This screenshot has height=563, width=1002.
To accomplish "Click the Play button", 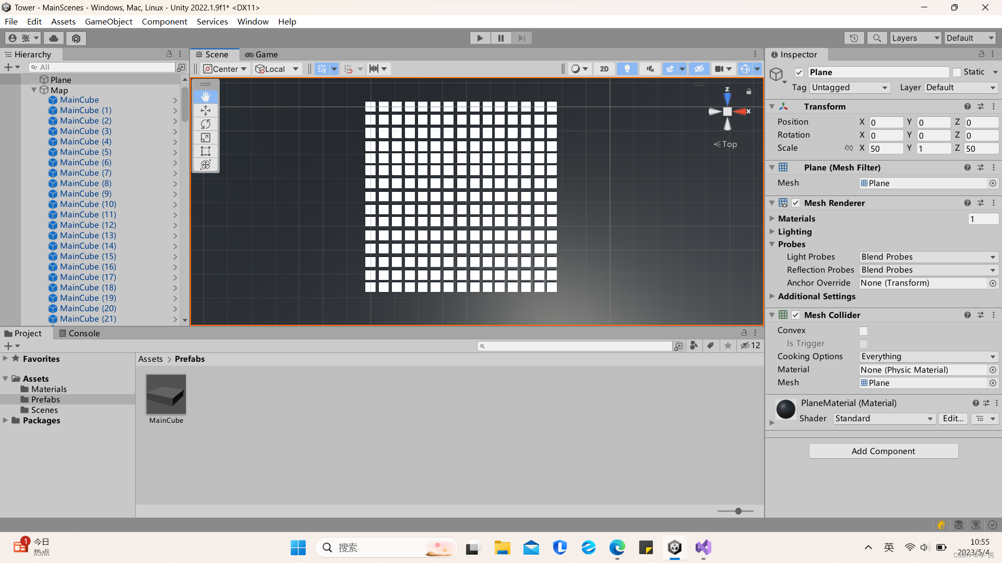I will (480, 38).
